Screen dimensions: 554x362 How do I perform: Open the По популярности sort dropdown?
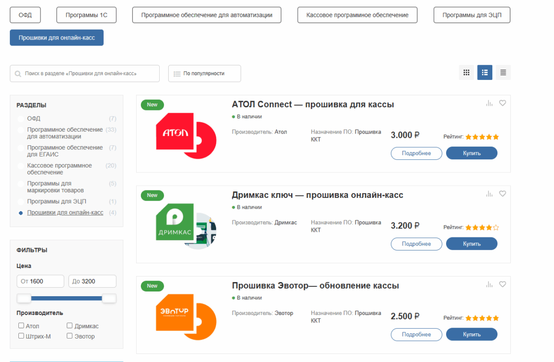point(204,73)
